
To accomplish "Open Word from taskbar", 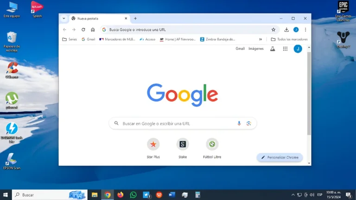I will 172,195.
